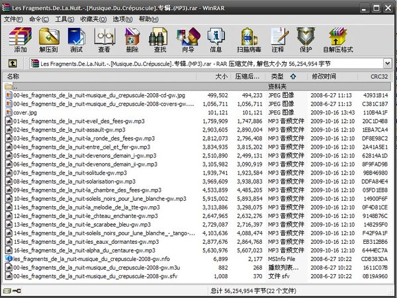Click the 信息 (Info) toolbar icon
The height and width of the screenshot is (298, 397).
[x=216, y=40]
